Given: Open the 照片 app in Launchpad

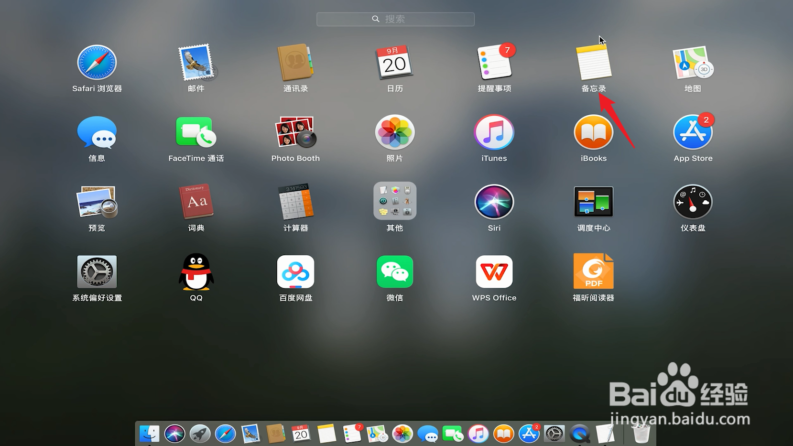Looking at the screenshot, I should point(395,132).
